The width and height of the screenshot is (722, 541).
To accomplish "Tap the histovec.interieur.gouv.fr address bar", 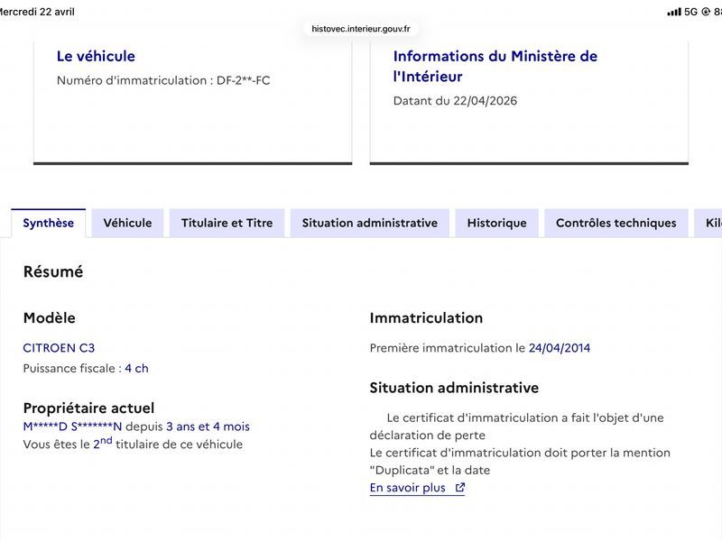I will tap(360, 29).
